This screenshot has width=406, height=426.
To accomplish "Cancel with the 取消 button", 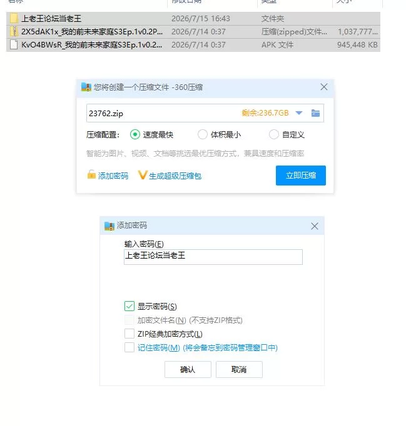I will coord(239,370).
